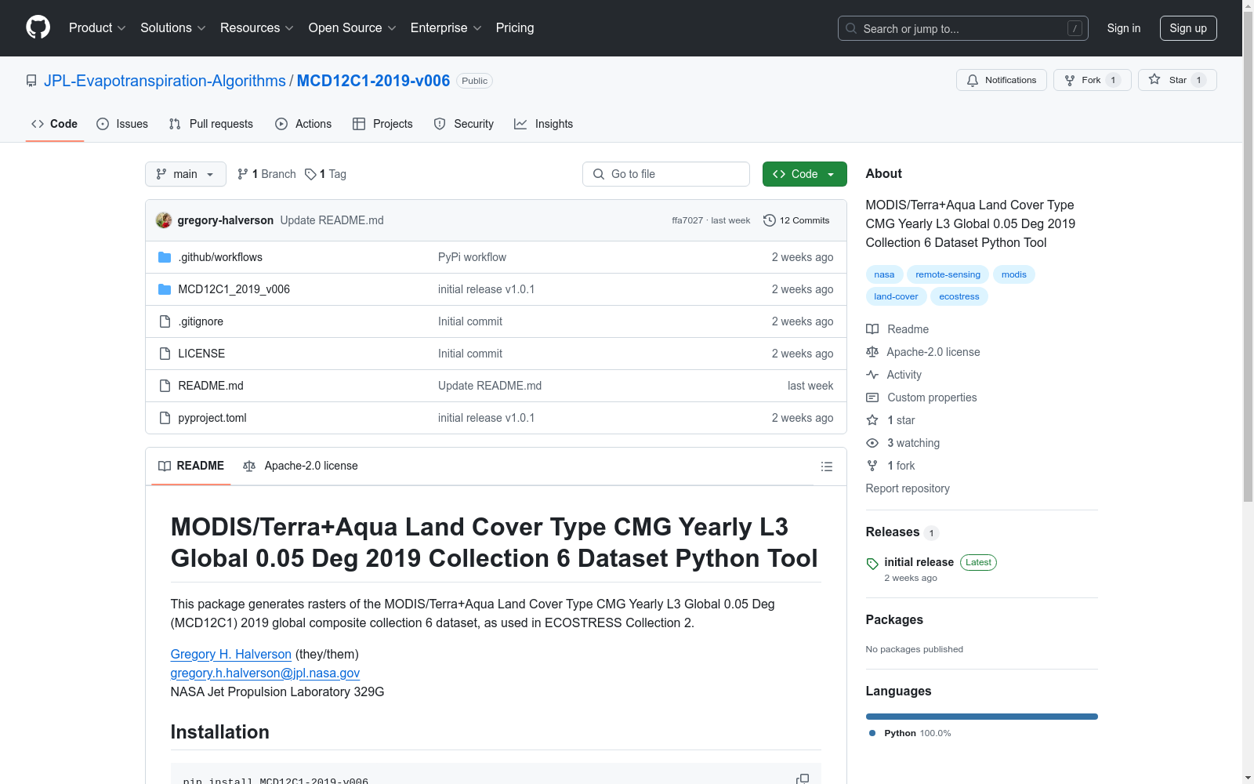Click Report repository link
The image size is (1254, 784).
908,488
